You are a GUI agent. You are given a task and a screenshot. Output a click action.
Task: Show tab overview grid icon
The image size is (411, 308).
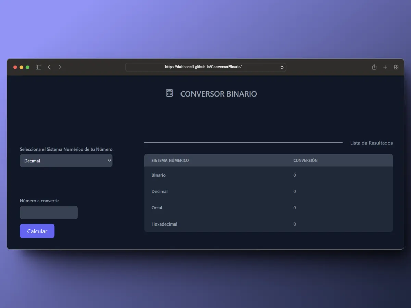[x=396, y=67]
